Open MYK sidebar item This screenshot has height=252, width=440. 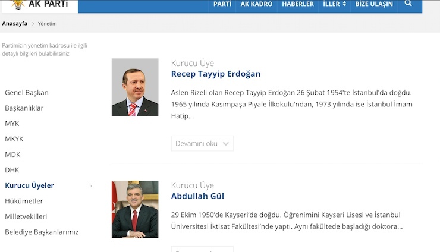pyautogui.click(x=12, y=124)
